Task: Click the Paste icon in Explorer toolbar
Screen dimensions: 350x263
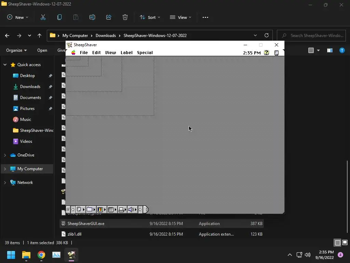Action: pyautogui.click(x=76, y=17)
